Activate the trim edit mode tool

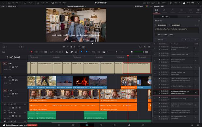point(36,52)
